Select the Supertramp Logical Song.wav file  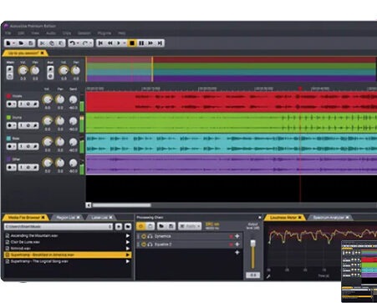tap(67, 261)
